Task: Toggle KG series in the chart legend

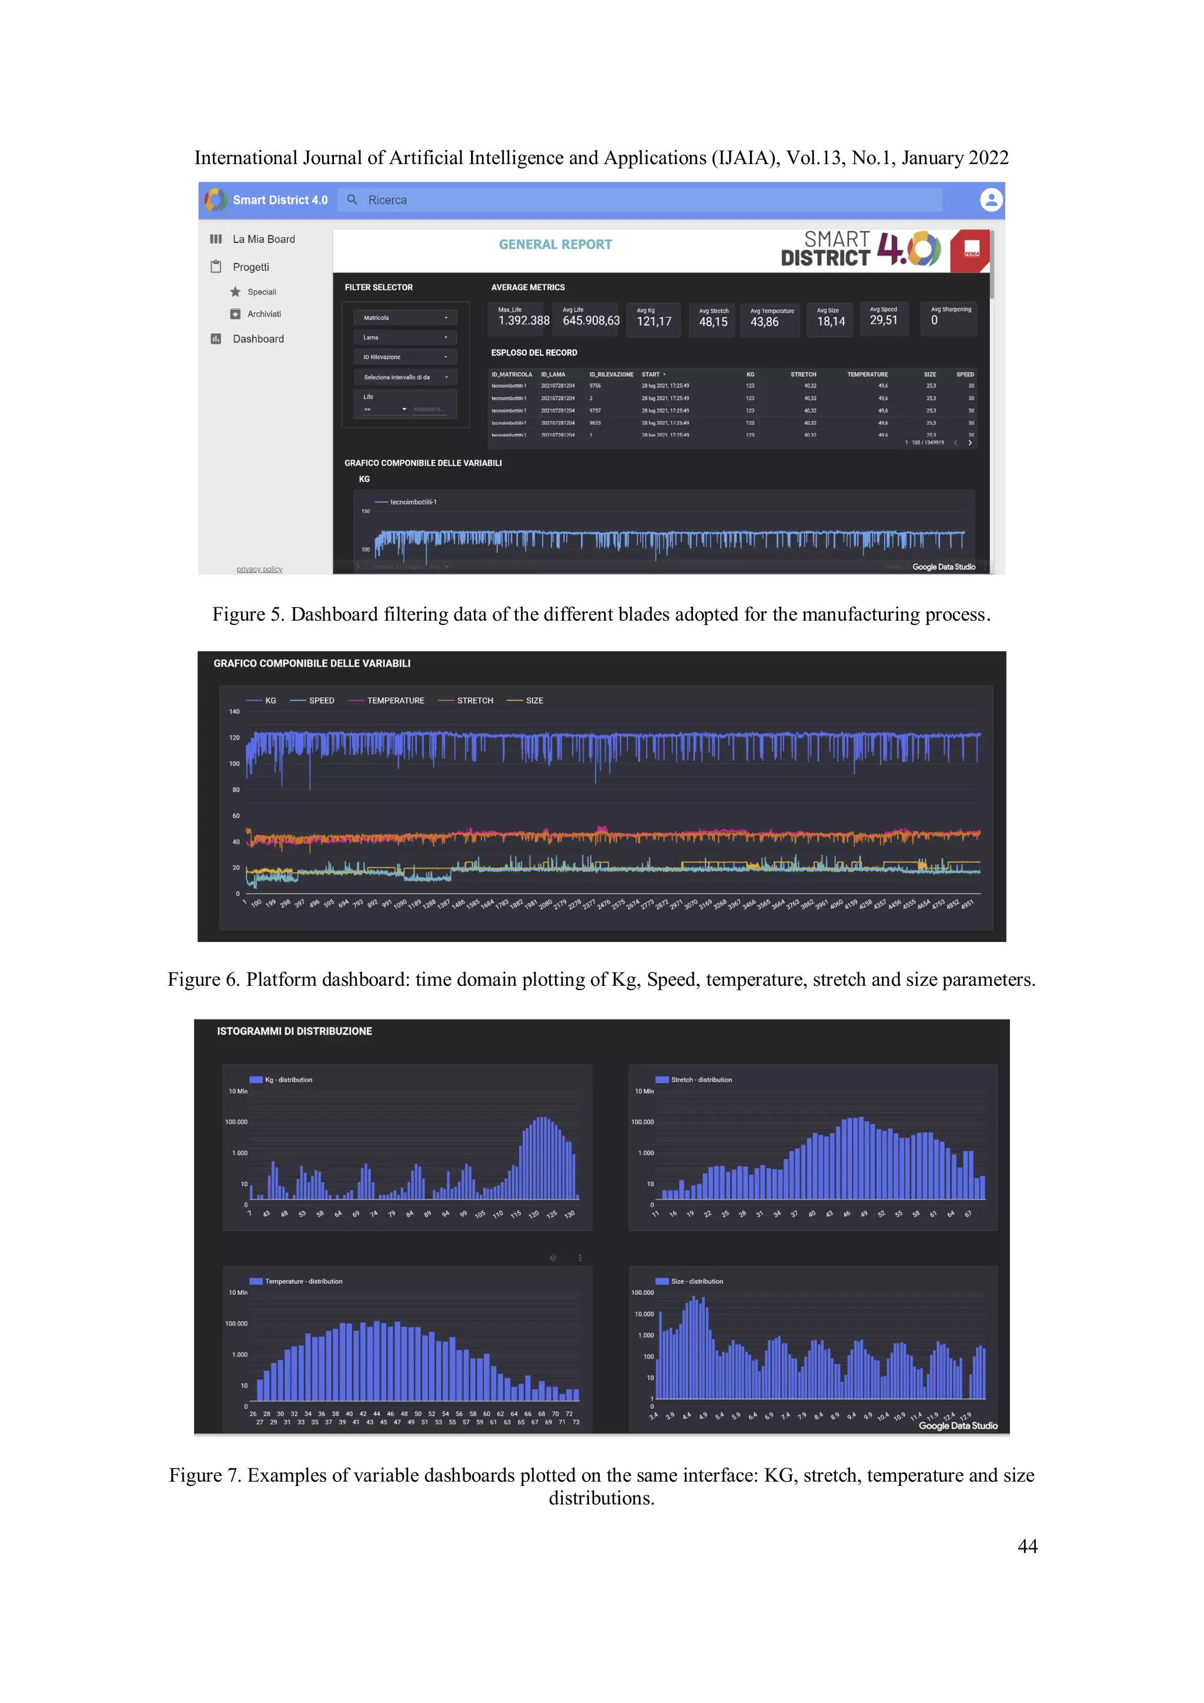Action: [x=261, y=700]
